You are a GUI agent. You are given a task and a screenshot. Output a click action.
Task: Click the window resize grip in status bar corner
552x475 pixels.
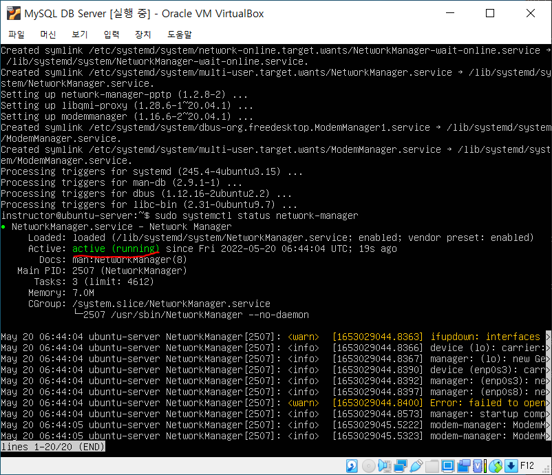coord(546,469)
